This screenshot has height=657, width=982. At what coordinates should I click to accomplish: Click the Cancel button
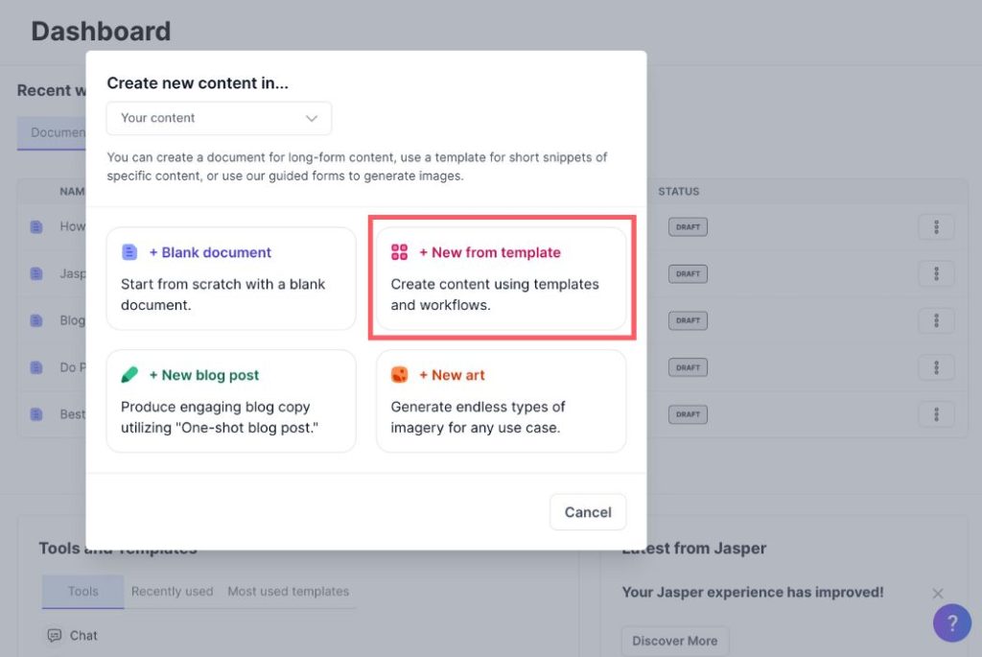[588, 512]
